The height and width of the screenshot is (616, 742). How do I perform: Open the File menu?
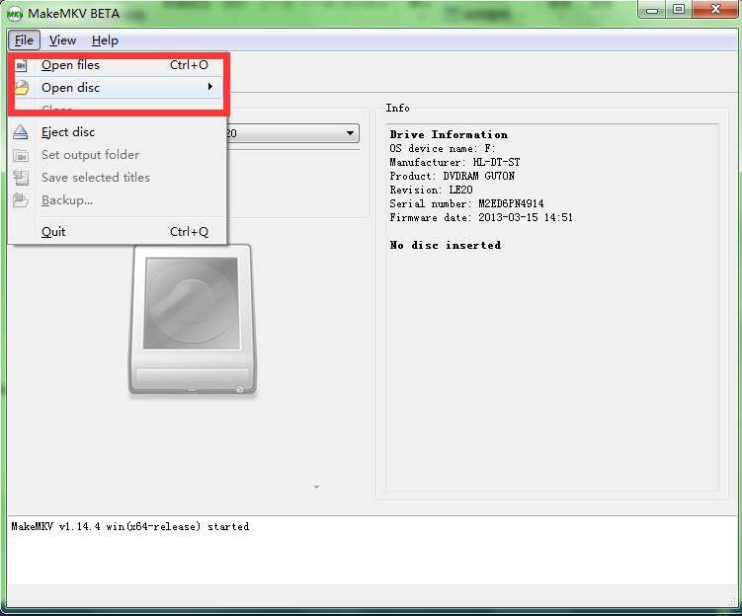click(x=24, y=40)
